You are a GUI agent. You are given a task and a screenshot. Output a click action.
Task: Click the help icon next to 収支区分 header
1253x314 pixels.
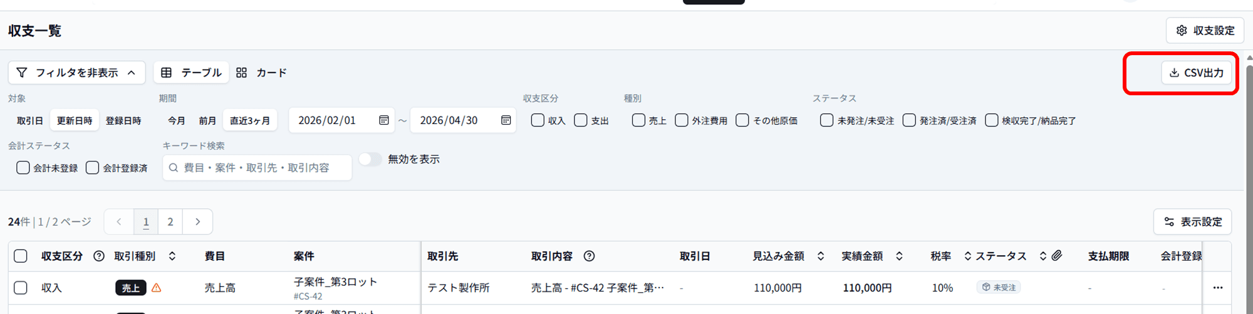coord(98,256)
